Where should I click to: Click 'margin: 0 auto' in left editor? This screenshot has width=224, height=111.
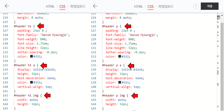(31, 18)
